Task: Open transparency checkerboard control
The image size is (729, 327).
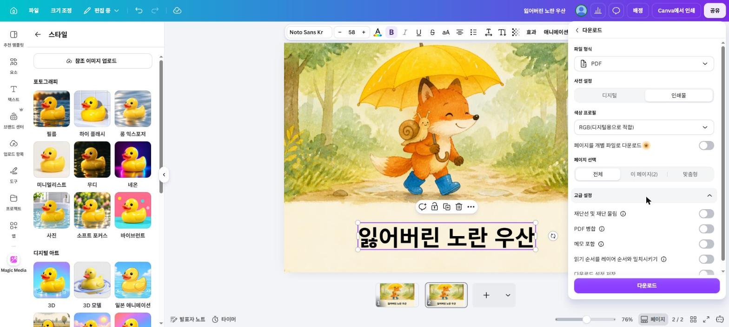Action: (516, 32)
